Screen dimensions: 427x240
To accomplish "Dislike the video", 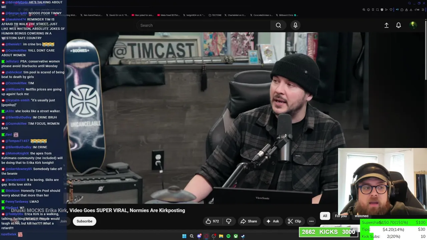I will click(x=229, y=221).
